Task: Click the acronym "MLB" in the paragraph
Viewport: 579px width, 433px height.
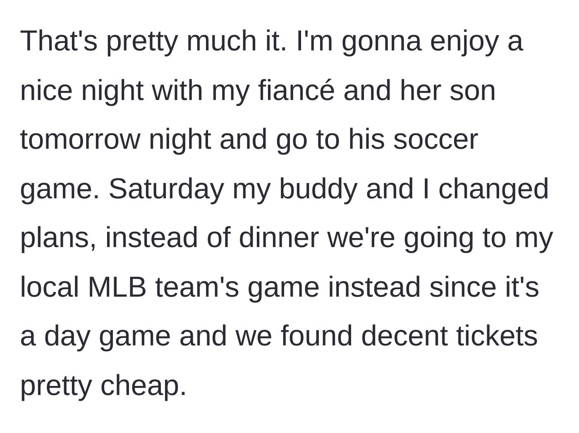Action: tap(117, 287)
